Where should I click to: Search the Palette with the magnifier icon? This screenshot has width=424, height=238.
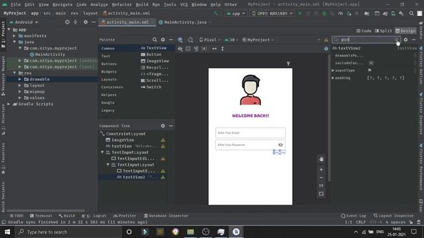[154, 40]
